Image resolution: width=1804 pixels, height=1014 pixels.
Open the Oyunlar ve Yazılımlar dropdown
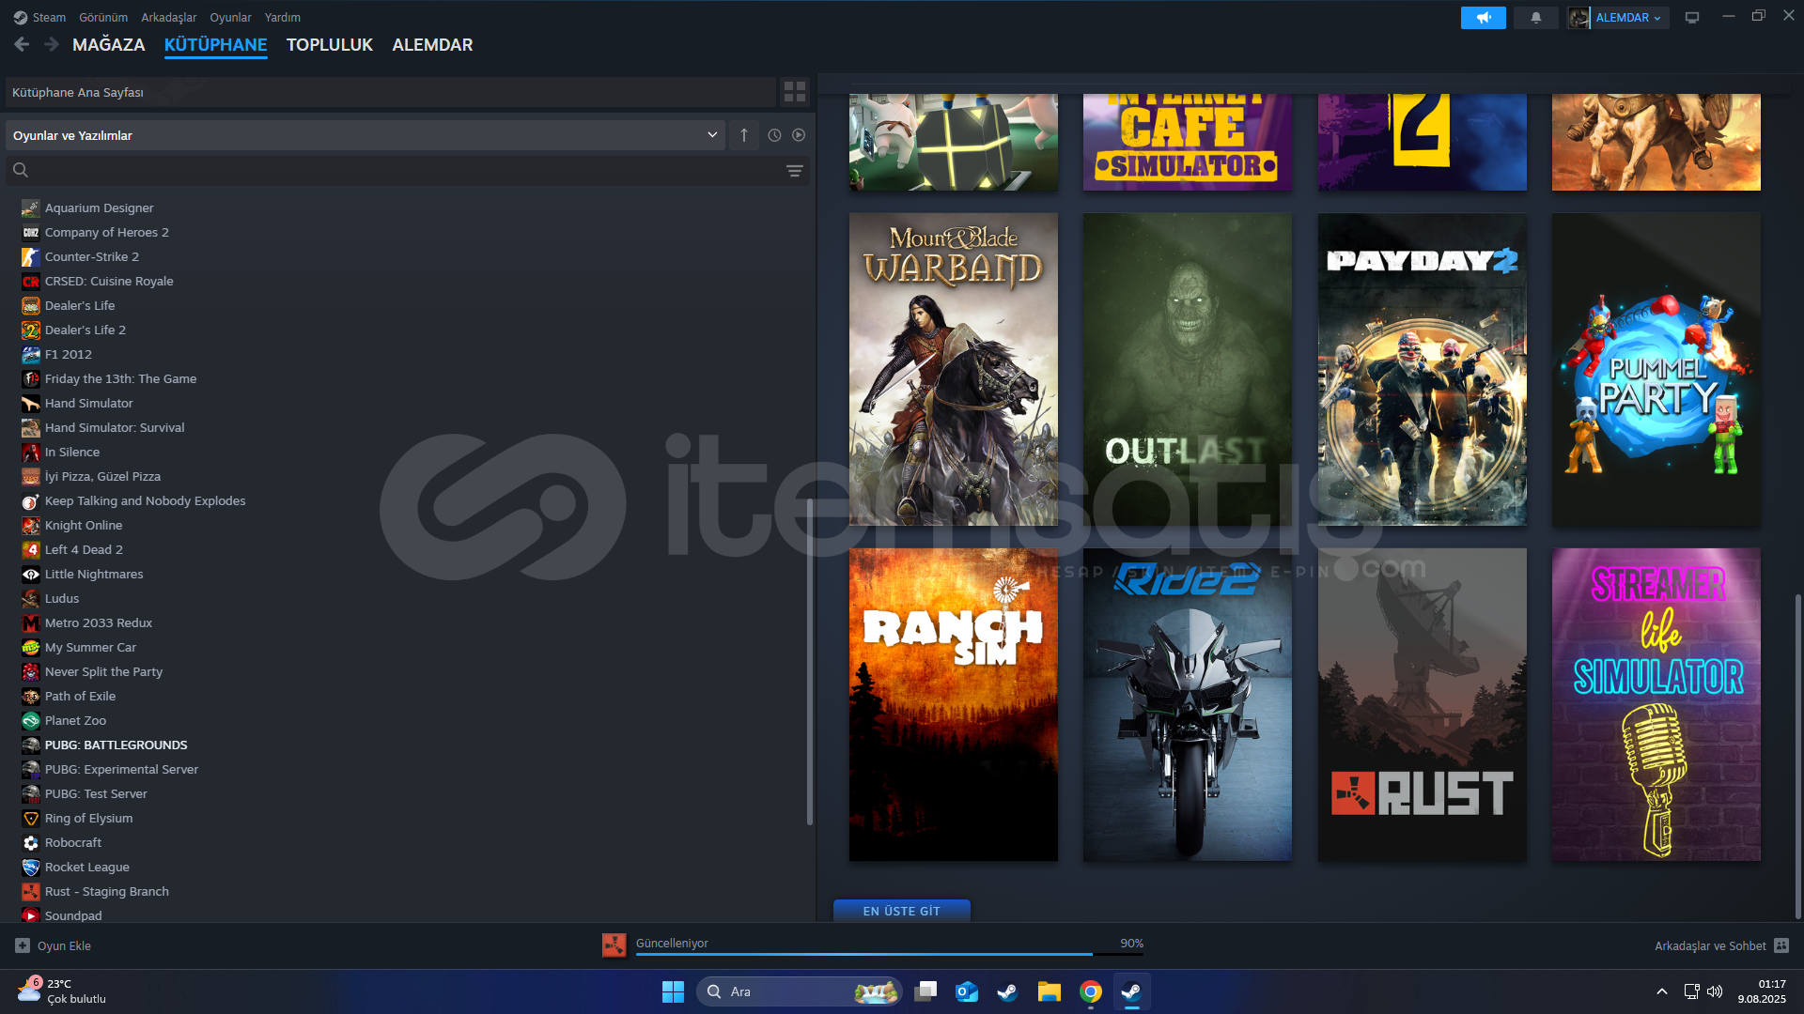(x=365, y=135)
